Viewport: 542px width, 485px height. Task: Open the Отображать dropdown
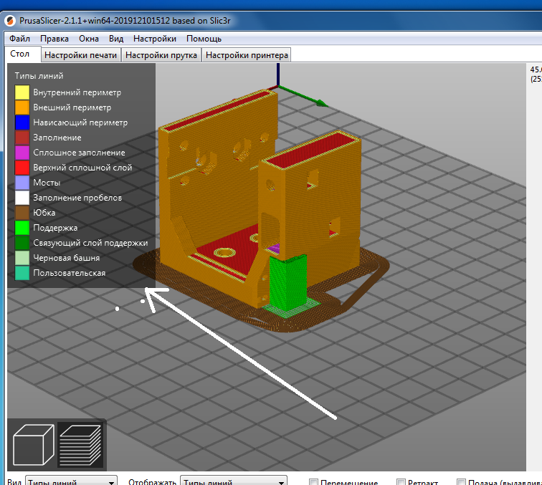[234, 481]
